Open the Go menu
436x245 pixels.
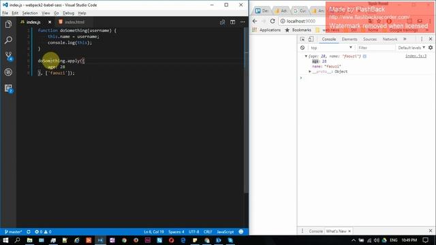56,13
